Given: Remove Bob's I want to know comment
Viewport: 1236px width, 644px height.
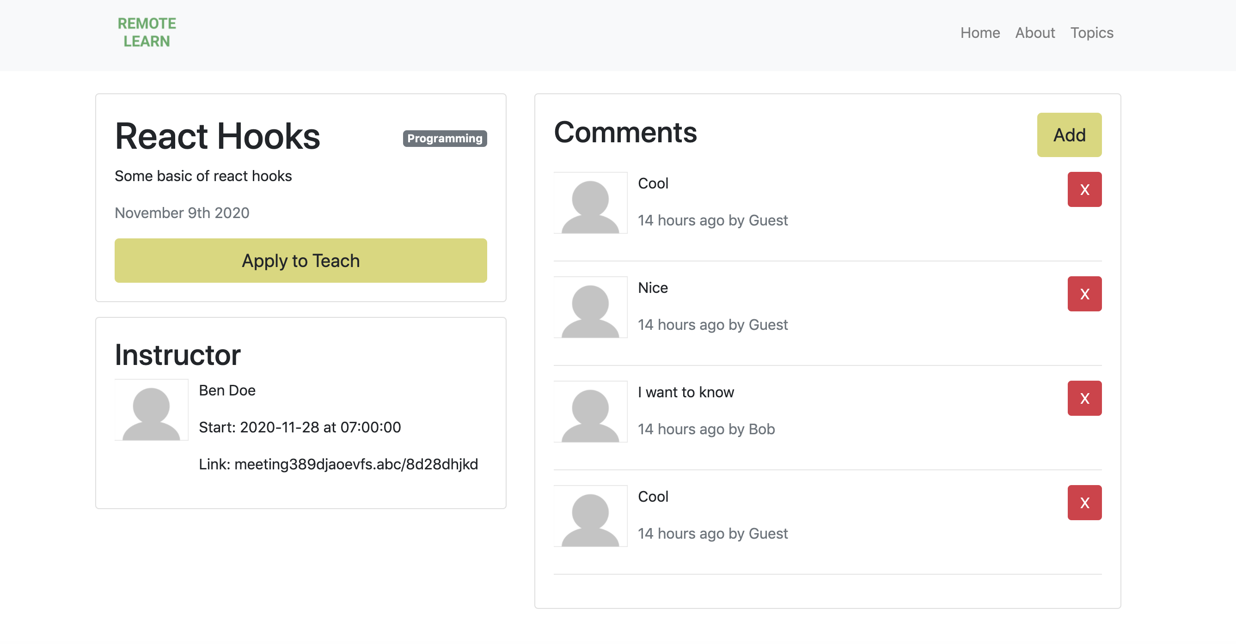Looking at the screenshot, I should (1084, 398).
